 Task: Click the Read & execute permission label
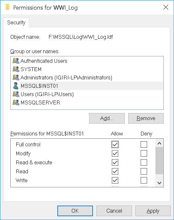pyautogui.click(x=34, y=162)
